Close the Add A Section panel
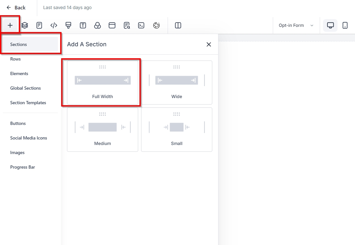Viewport: 355px width, 245px height. [x=209, y=44]
